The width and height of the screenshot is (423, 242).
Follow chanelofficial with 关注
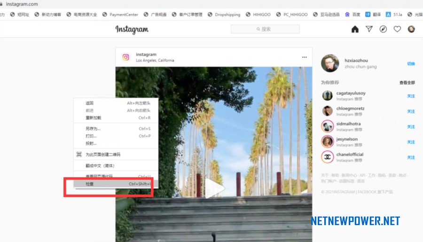[x=411, y=157]
